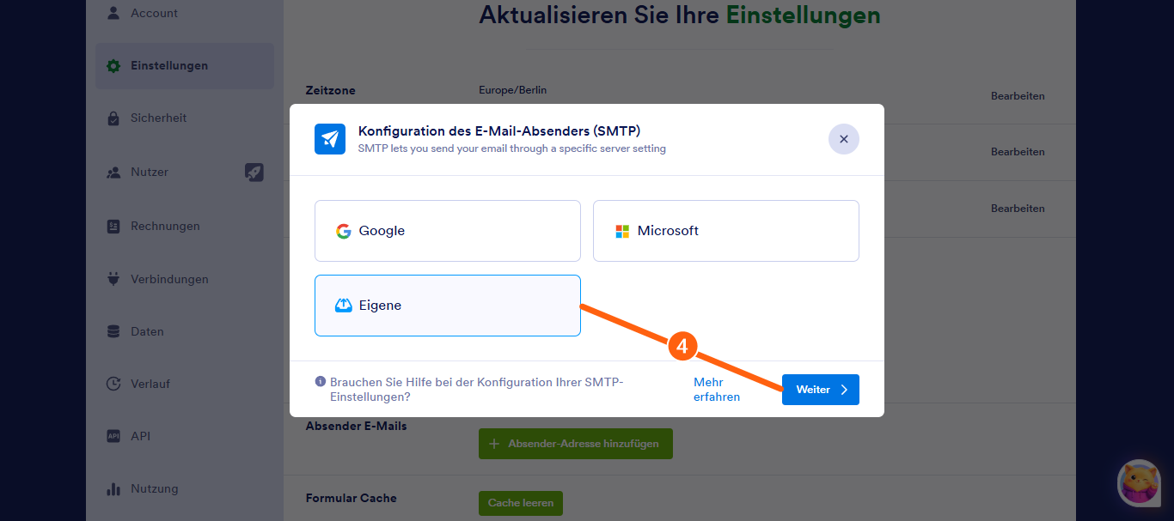Click the third Bearbeiten link
This screenshot has width=1174, height=521.
(x=1018, y=209)
